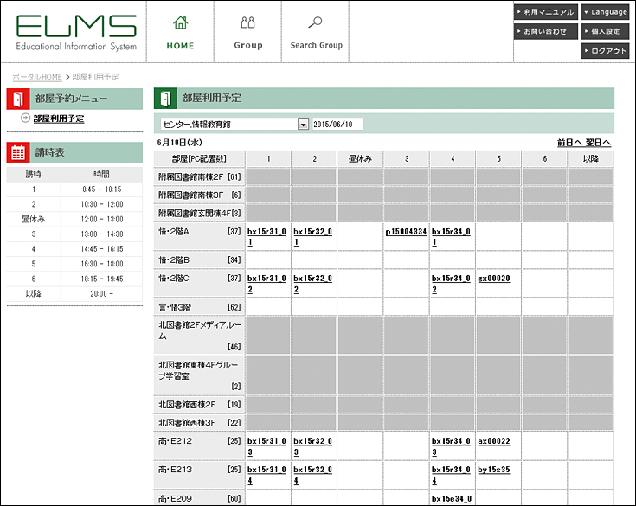Click the red calendar icon beside 講時表
This screenshot has width=636, height=506.
coord(18,152)
